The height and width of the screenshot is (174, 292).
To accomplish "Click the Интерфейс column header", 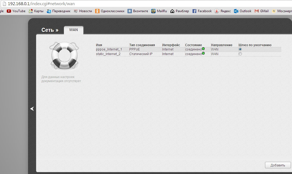I will [x=171, y=45].
